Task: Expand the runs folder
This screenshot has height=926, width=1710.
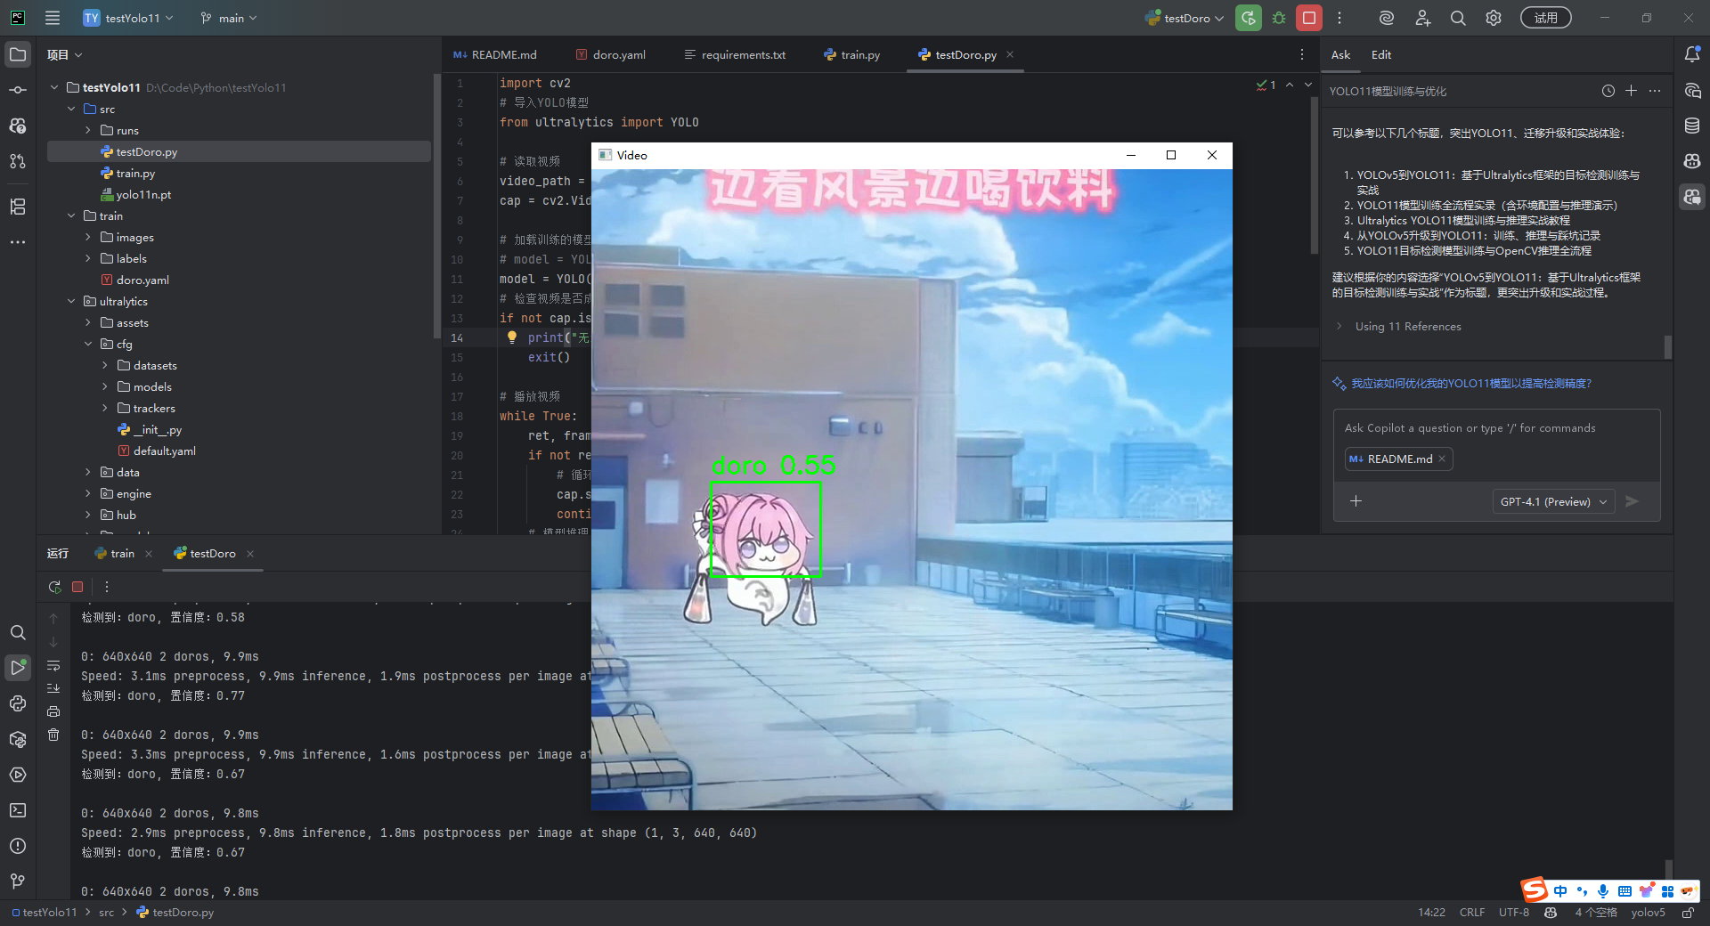Action: pos(88,130)
